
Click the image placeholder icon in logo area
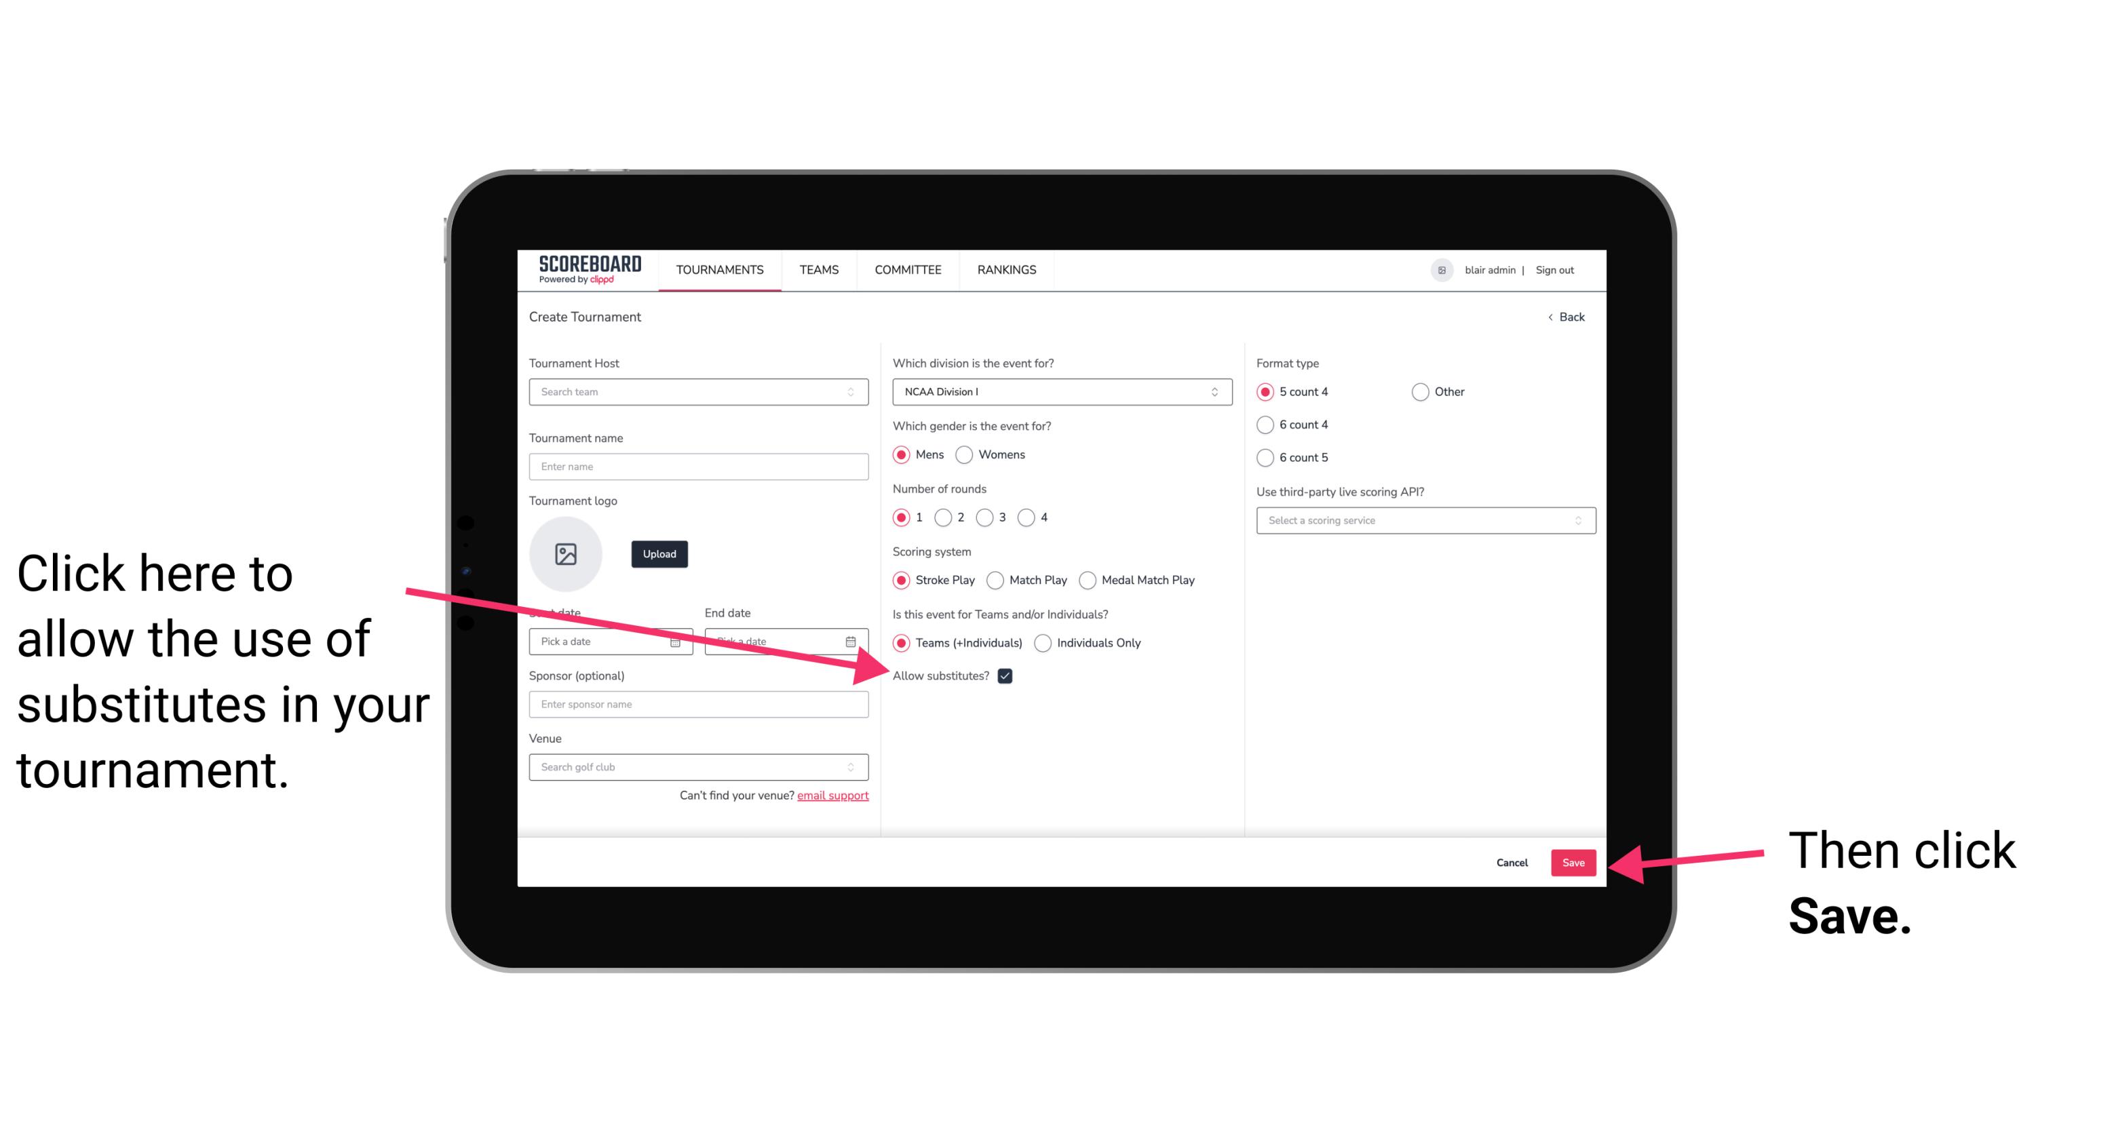(566, 553)
